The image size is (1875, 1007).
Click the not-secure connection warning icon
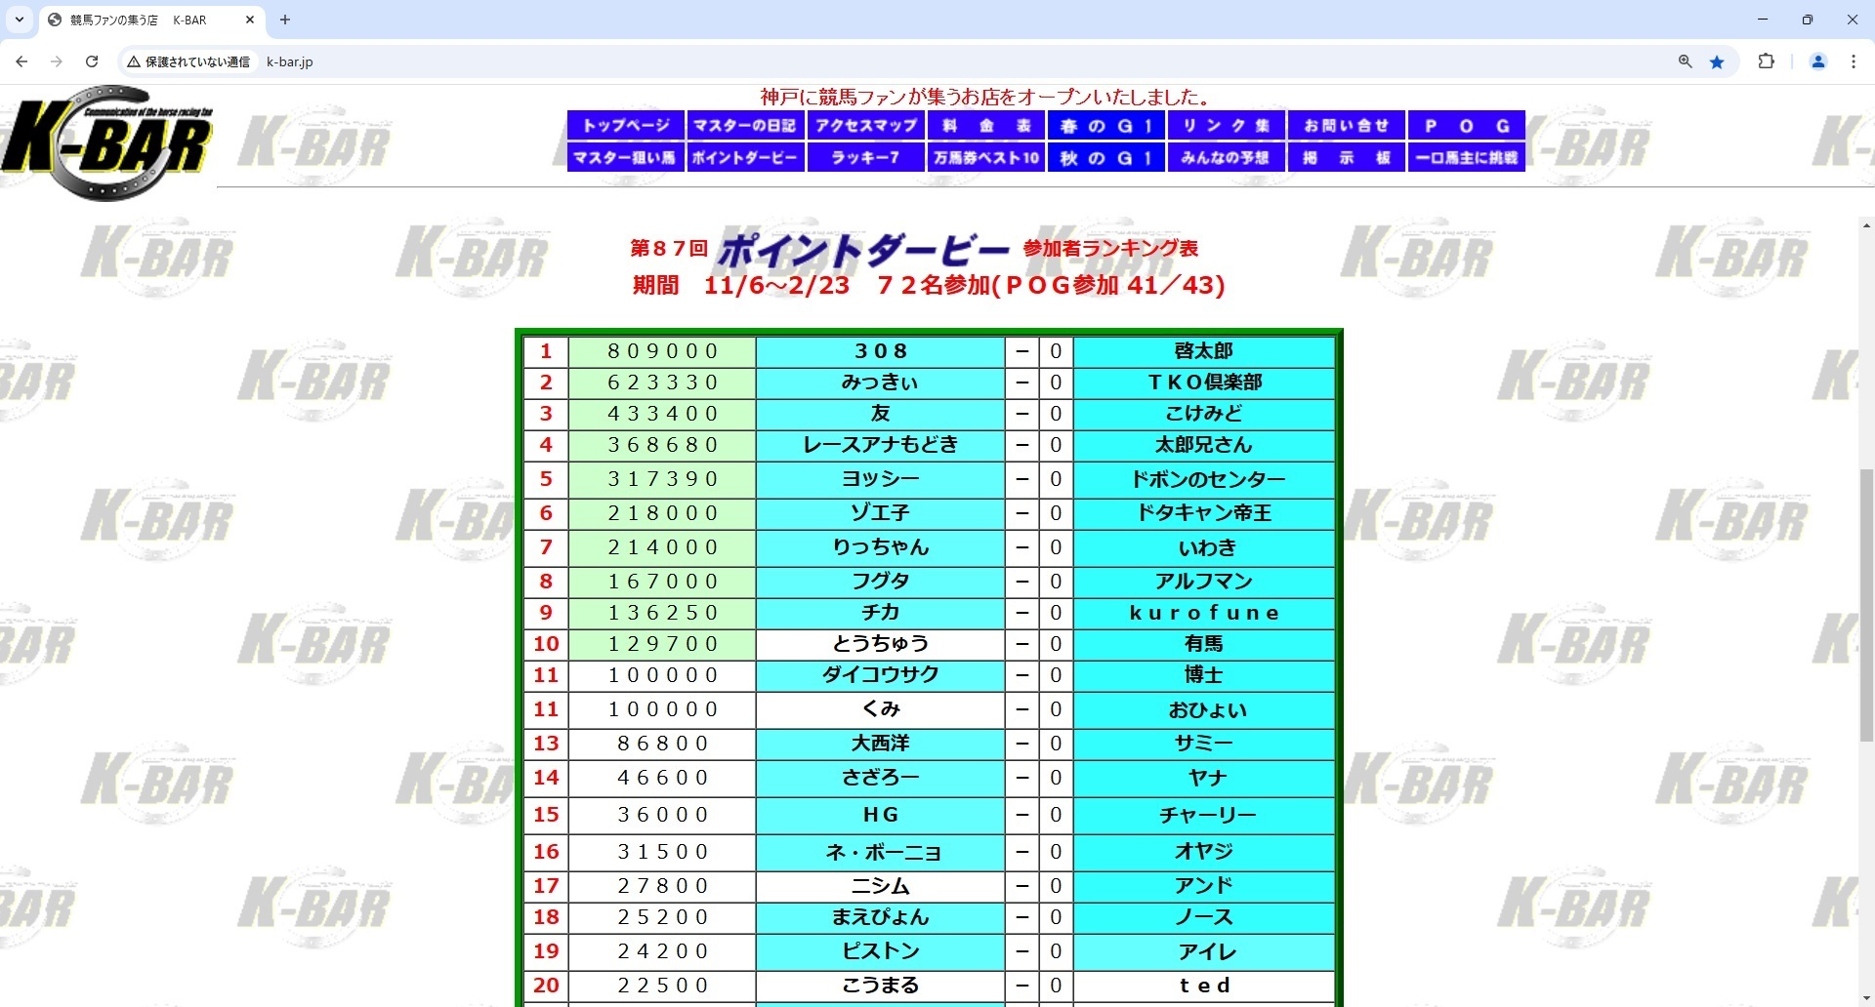pos(134,61)
